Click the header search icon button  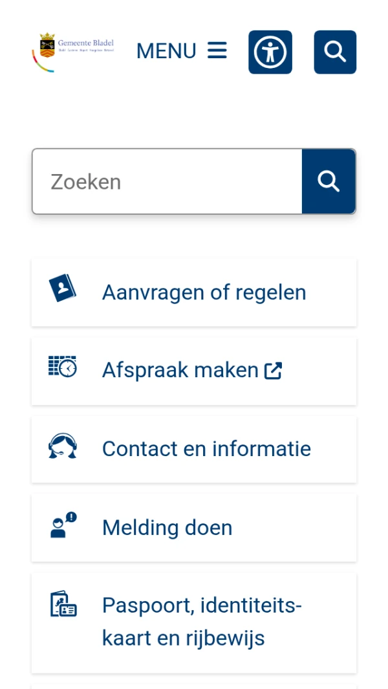coord(335,52)
